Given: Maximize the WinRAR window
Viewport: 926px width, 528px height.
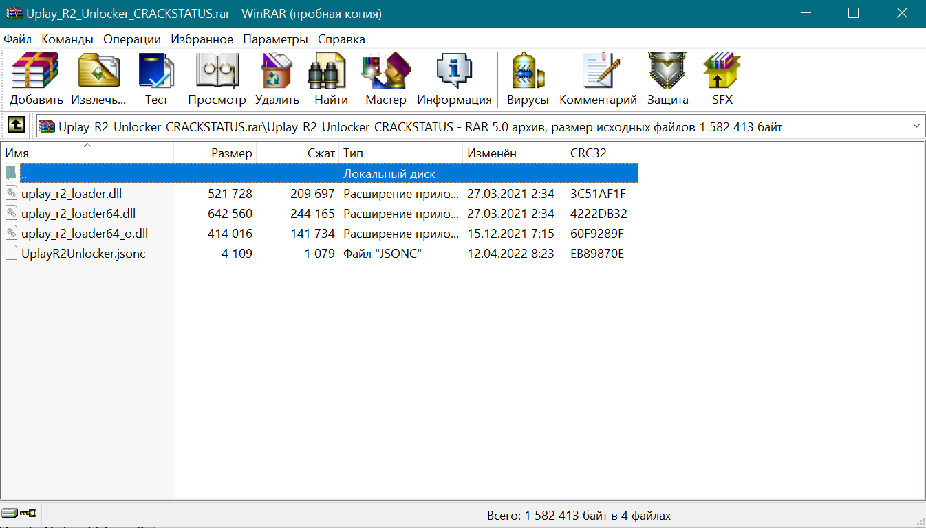Looking at the screenshot, I should tap(853, 13).
